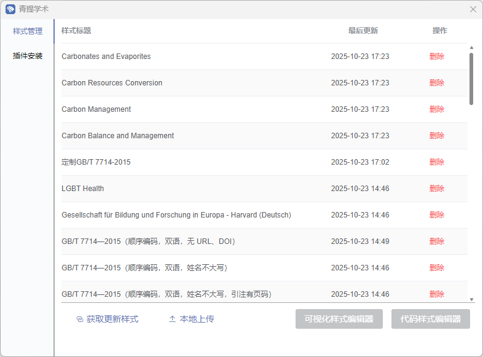Viewport: 483px width, 357px height.
Task: Click the 青提学术 app logo icon
Action: point(10,9)
